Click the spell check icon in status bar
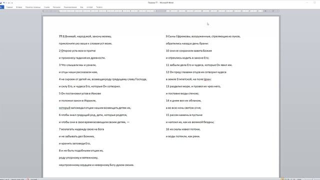The width and height of the screenshot is (320, 180). pos(27,179)
